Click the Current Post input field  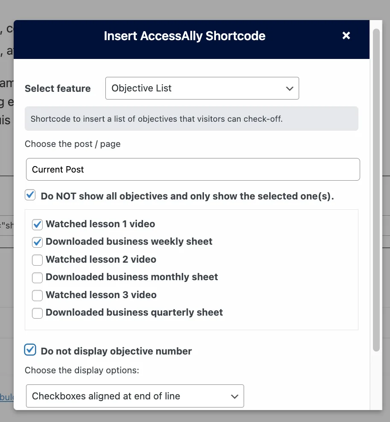tap(193, 170)
